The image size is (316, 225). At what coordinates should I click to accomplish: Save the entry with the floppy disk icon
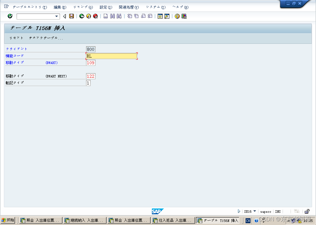71,16
